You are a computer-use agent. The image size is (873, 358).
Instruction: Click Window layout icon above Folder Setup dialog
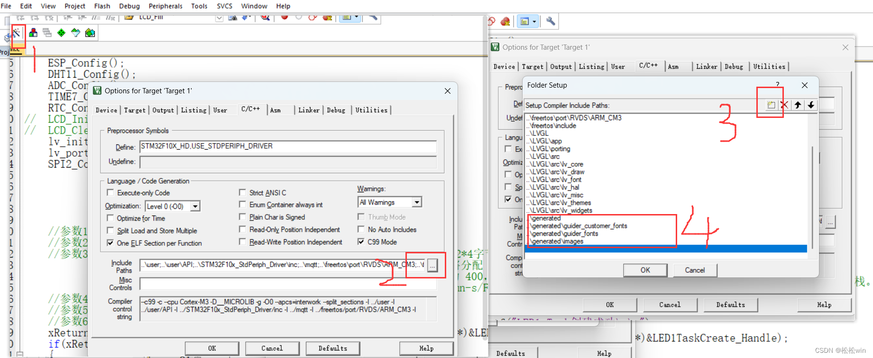click(x=524, y=21)
